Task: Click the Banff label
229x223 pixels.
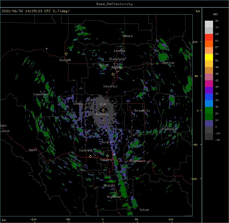Action: tap(33, 150)
